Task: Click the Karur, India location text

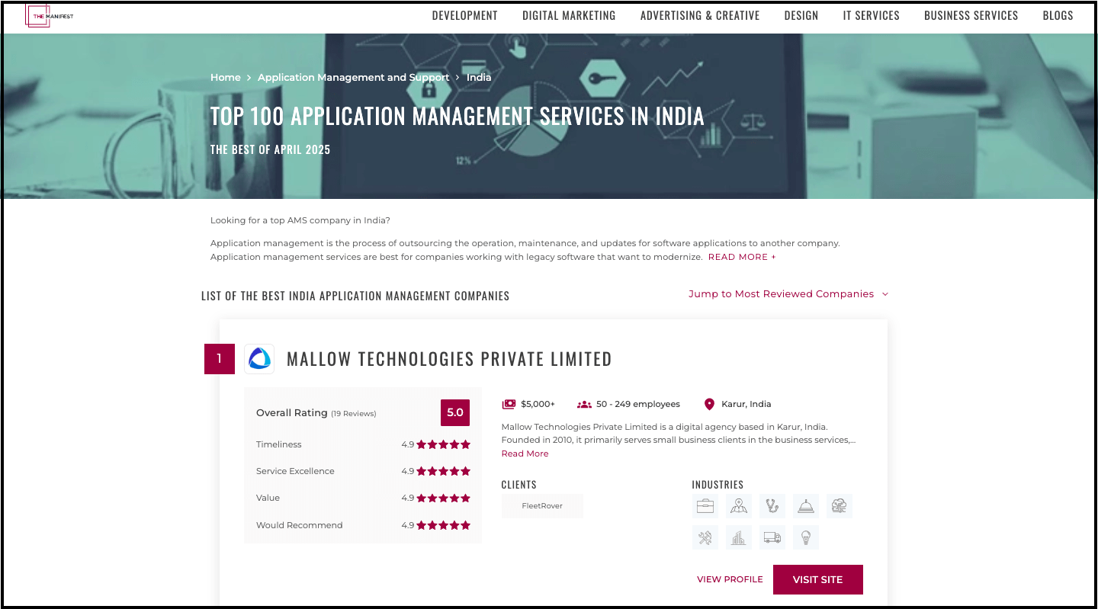Action: coord(746,404)
